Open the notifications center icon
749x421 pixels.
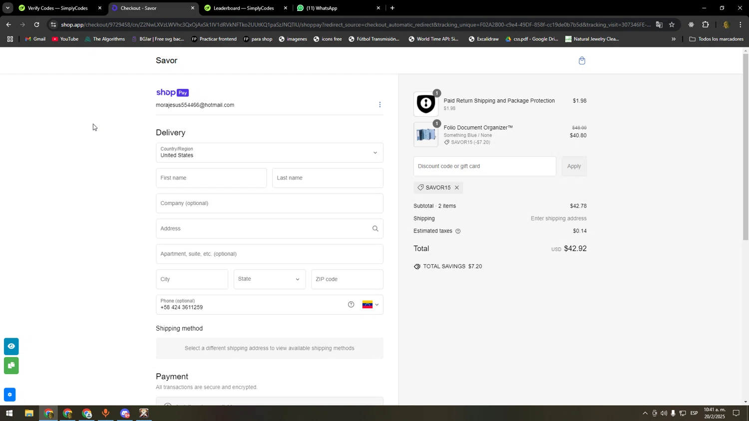(x=736, y=413)
